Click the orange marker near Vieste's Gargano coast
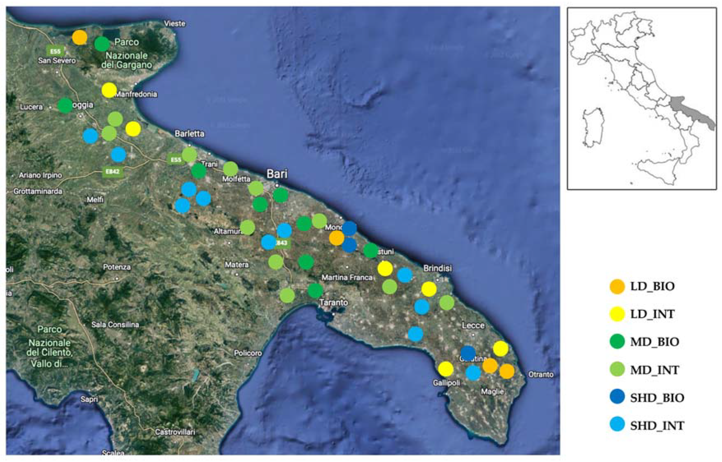The image size is (722, 462). tap(80, 38)
